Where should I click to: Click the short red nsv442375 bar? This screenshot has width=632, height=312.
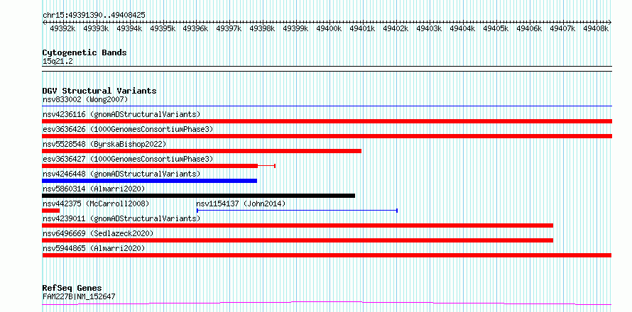click(51, 211)
